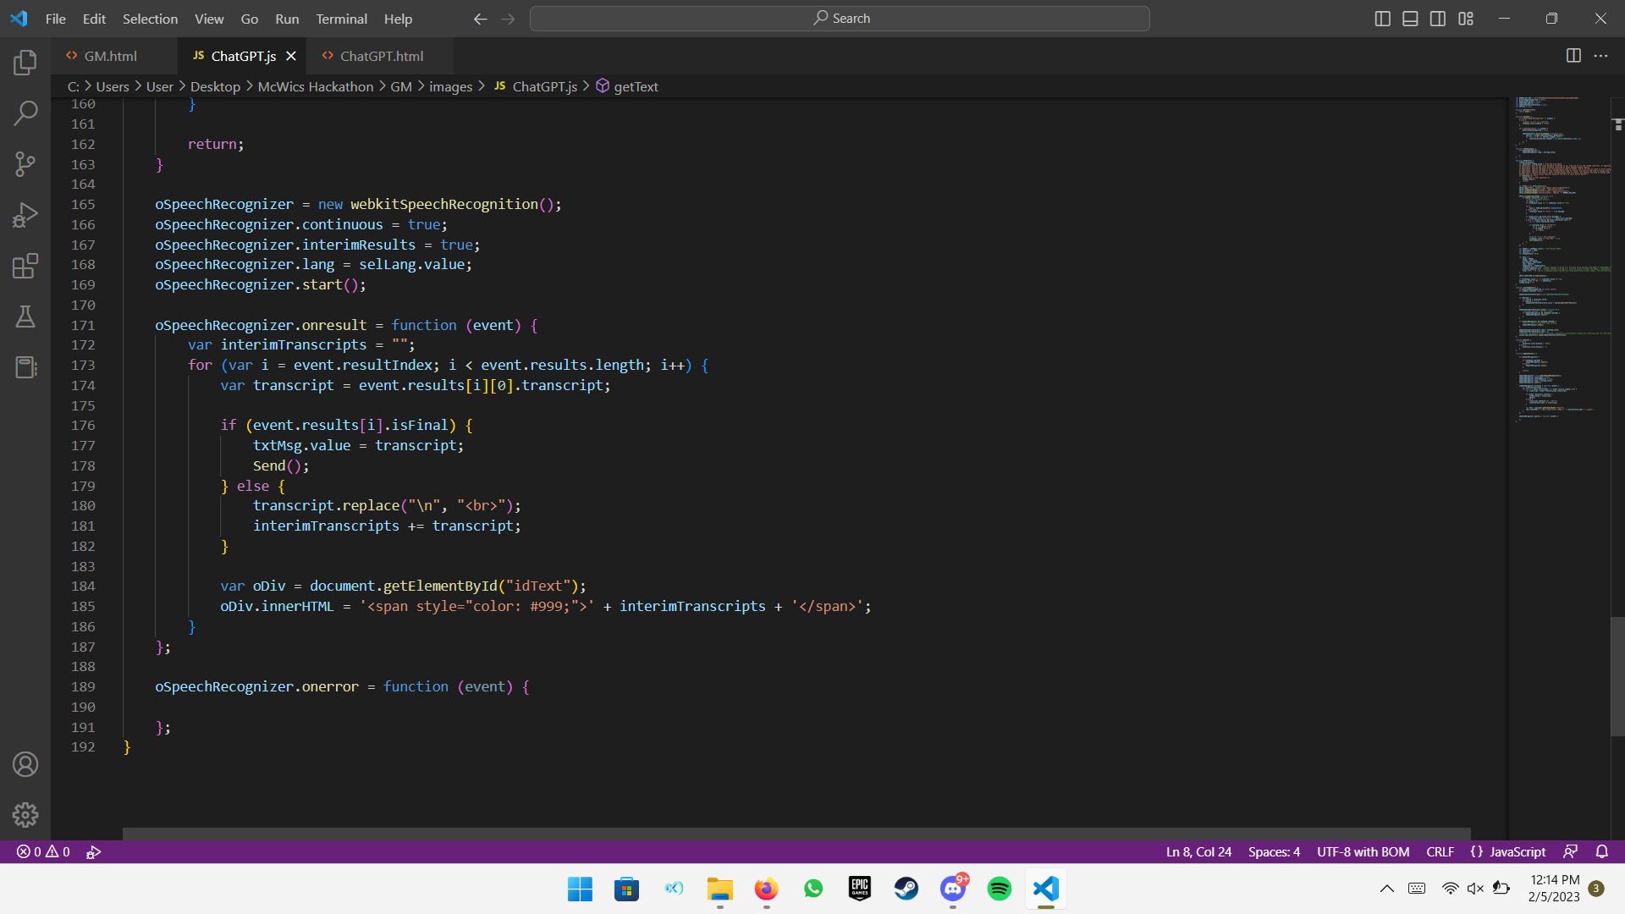
Task: Open the Search view in activity bar
Action: coord(25,113)
